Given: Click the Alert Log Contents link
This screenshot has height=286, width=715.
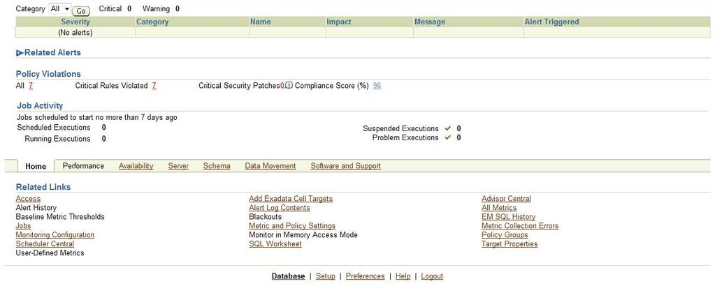Looking at the screenshot, I should coord(280,208).
